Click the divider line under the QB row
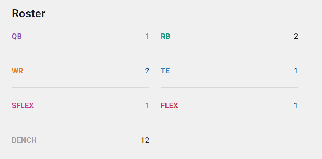This screenshot has width=322, height=159. pos(80,53)
